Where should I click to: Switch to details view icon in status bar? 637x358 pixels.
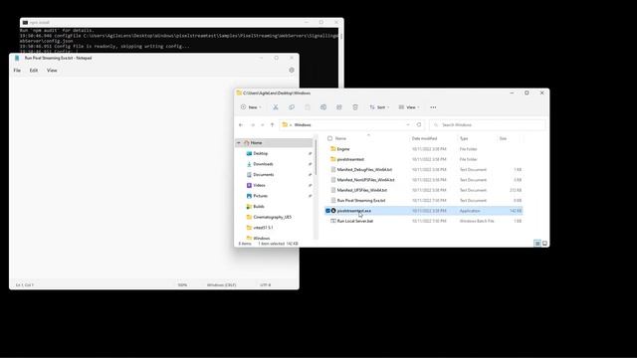(537, 243)
